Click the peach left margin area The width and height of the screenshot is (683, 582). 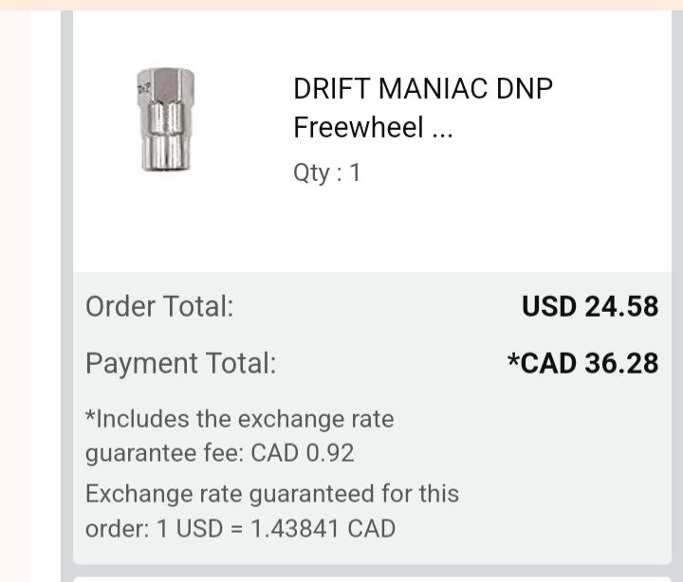pyautogui.click(x=14, y=284)
